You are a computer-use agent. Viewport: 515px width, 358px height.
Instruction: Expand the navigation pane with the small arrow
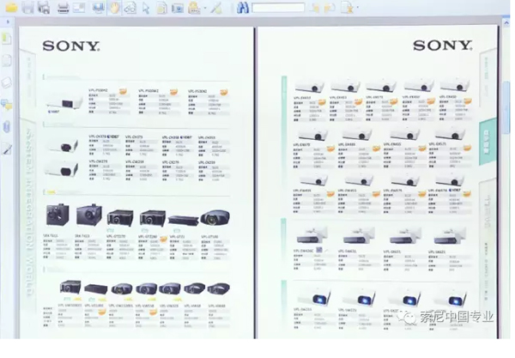[9, 22]
